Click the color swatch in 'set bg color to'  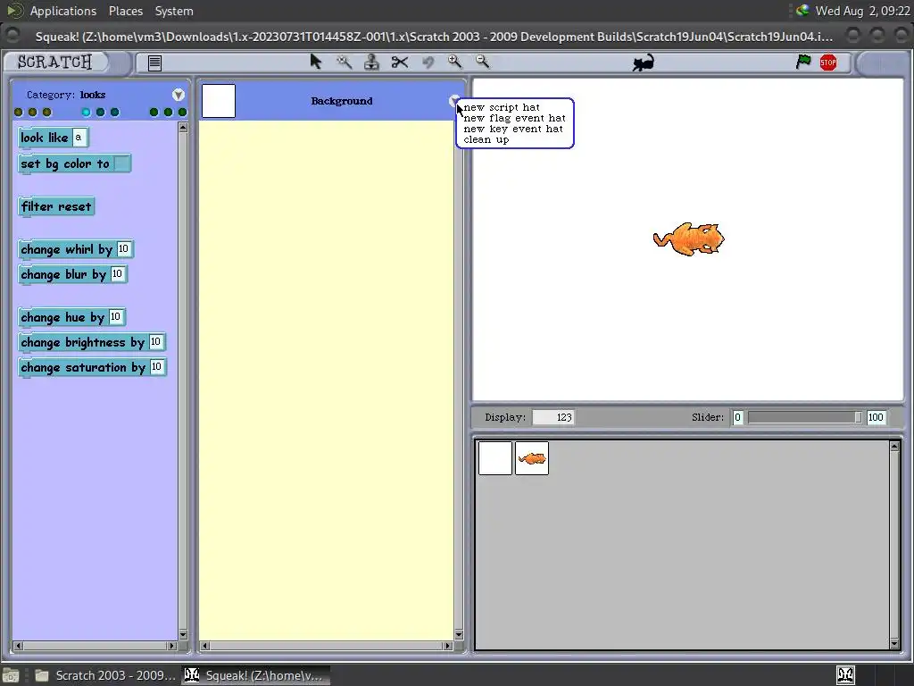121,164
